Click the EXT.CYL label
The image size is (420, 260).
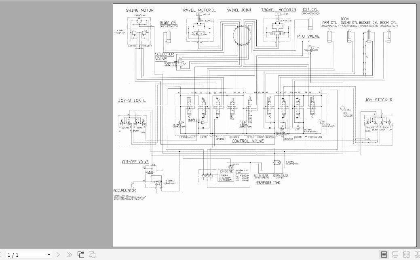pos(310,9)
